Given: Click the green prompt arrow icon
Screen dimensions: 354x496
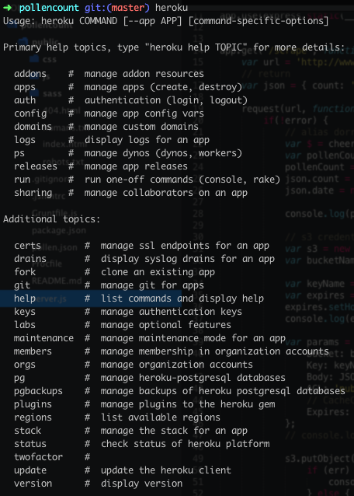Looking at the screenshot, I should 7,7.
